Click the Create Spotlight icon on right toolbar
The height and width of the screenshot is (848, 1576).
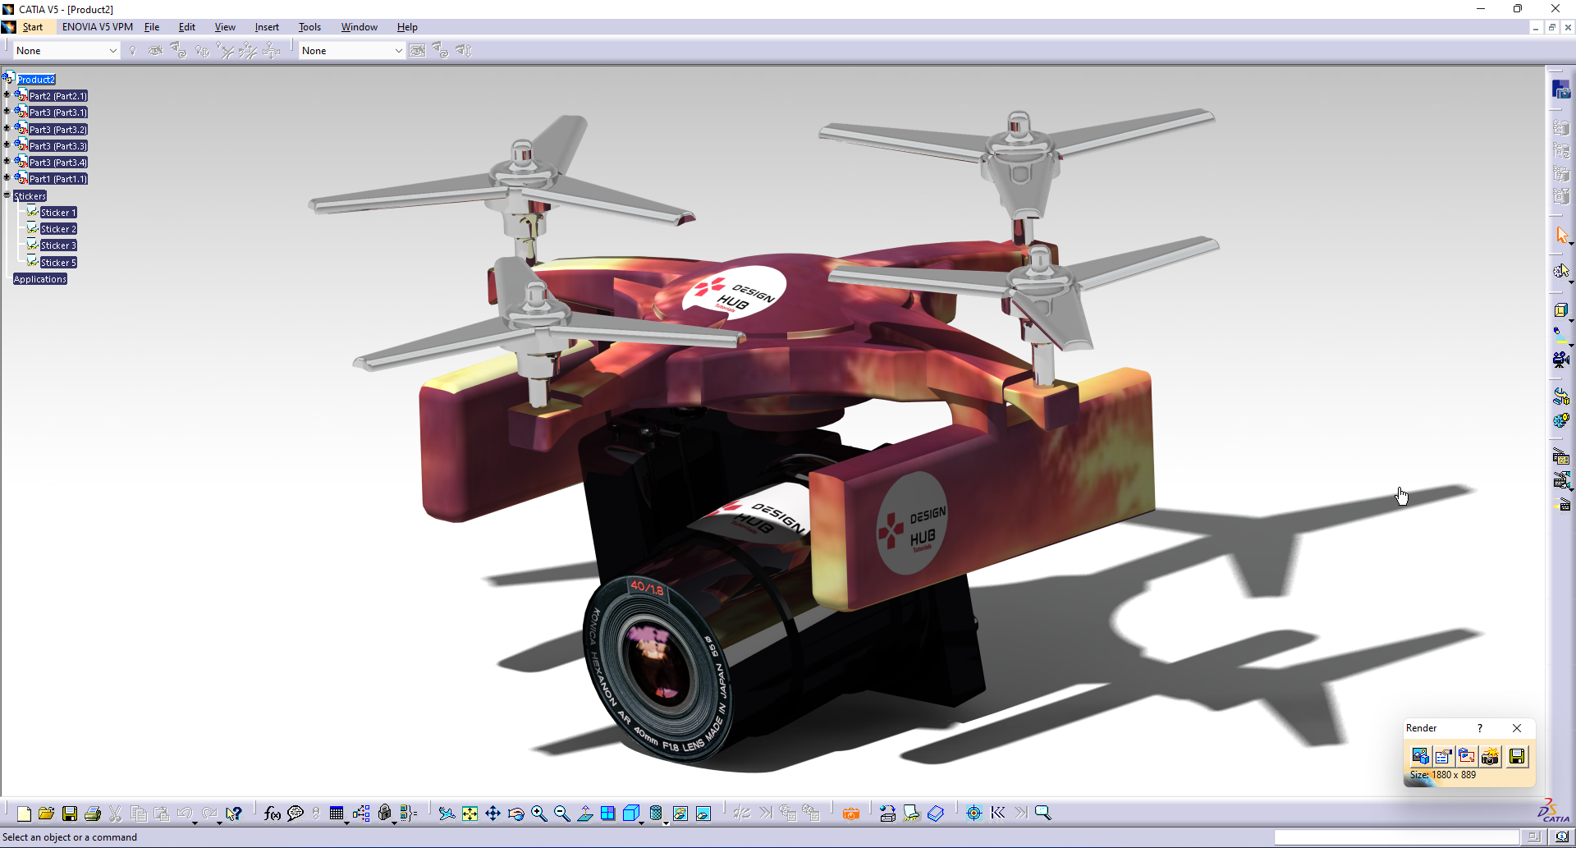(1560, 333)
